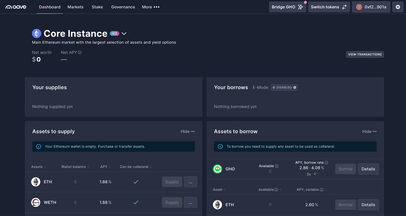
Task: Click the ETH collateral checkmark
Action: pos(136,182)
